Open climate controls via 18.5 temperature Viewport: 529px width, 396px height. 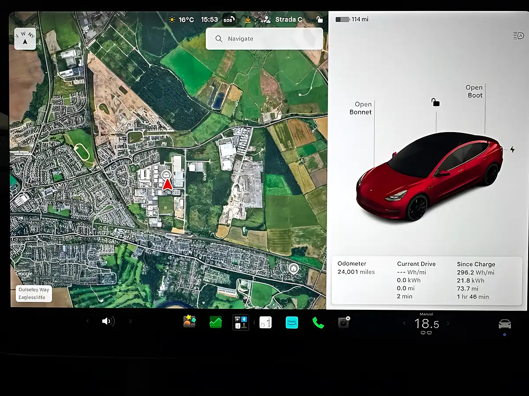pos(427,324)
